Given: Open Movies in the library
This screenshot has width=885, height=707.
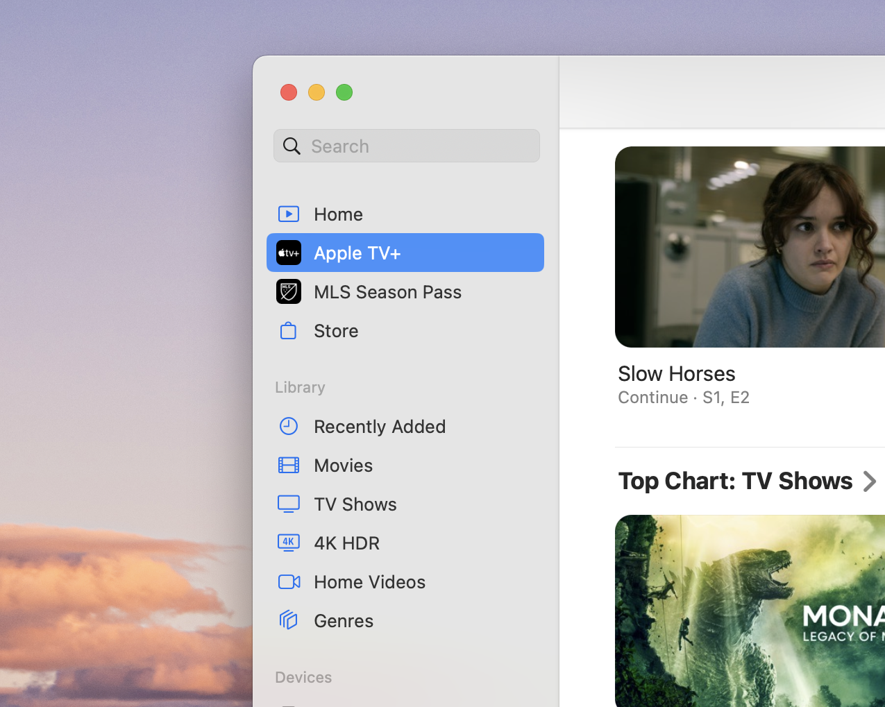Looking at the screenshot, I should click(x=405, y=465).
